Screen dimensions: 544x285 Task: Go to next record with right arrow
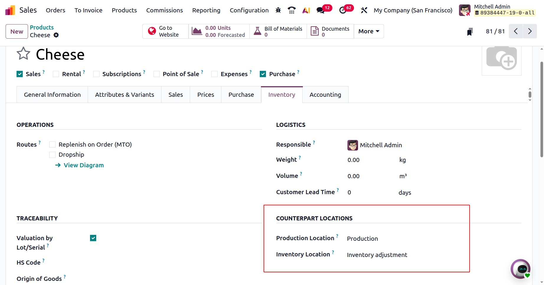pyautogui.click(x=530, y=31)
